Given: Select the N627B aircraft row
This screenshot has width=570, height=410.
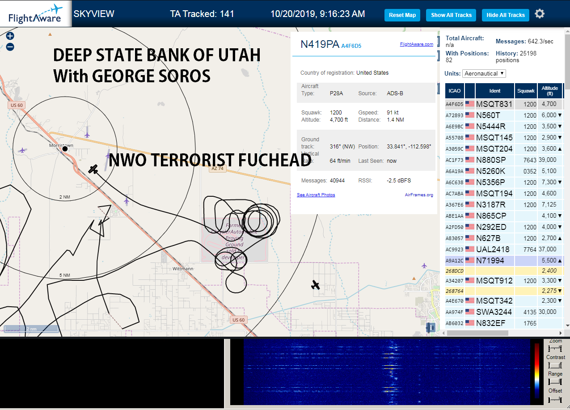Looking at the screenshot, I should 504,238.
